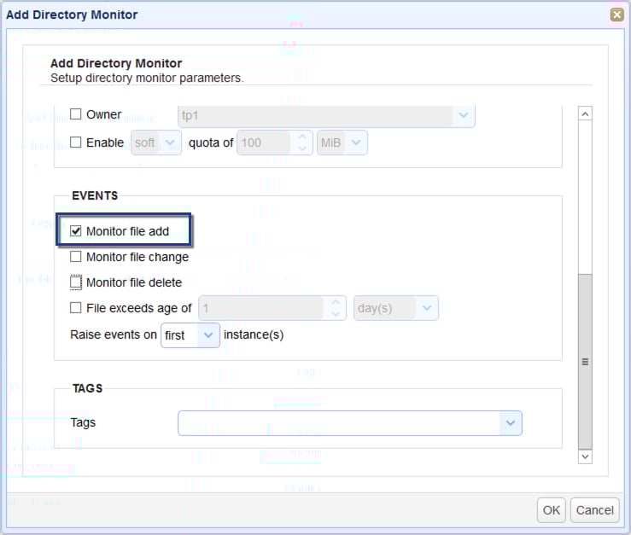The image size is (631, 535).
Task: Uncheck Monitor file add
Action: click(76, 231)
